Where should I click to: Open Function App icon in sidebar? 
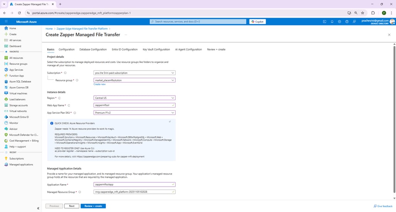6,76
